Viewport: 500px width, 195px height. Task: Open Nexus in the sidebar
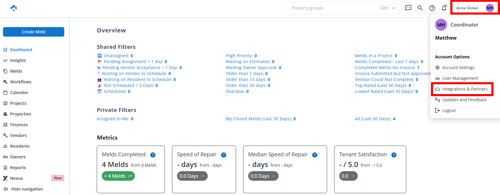click(16, 178)
